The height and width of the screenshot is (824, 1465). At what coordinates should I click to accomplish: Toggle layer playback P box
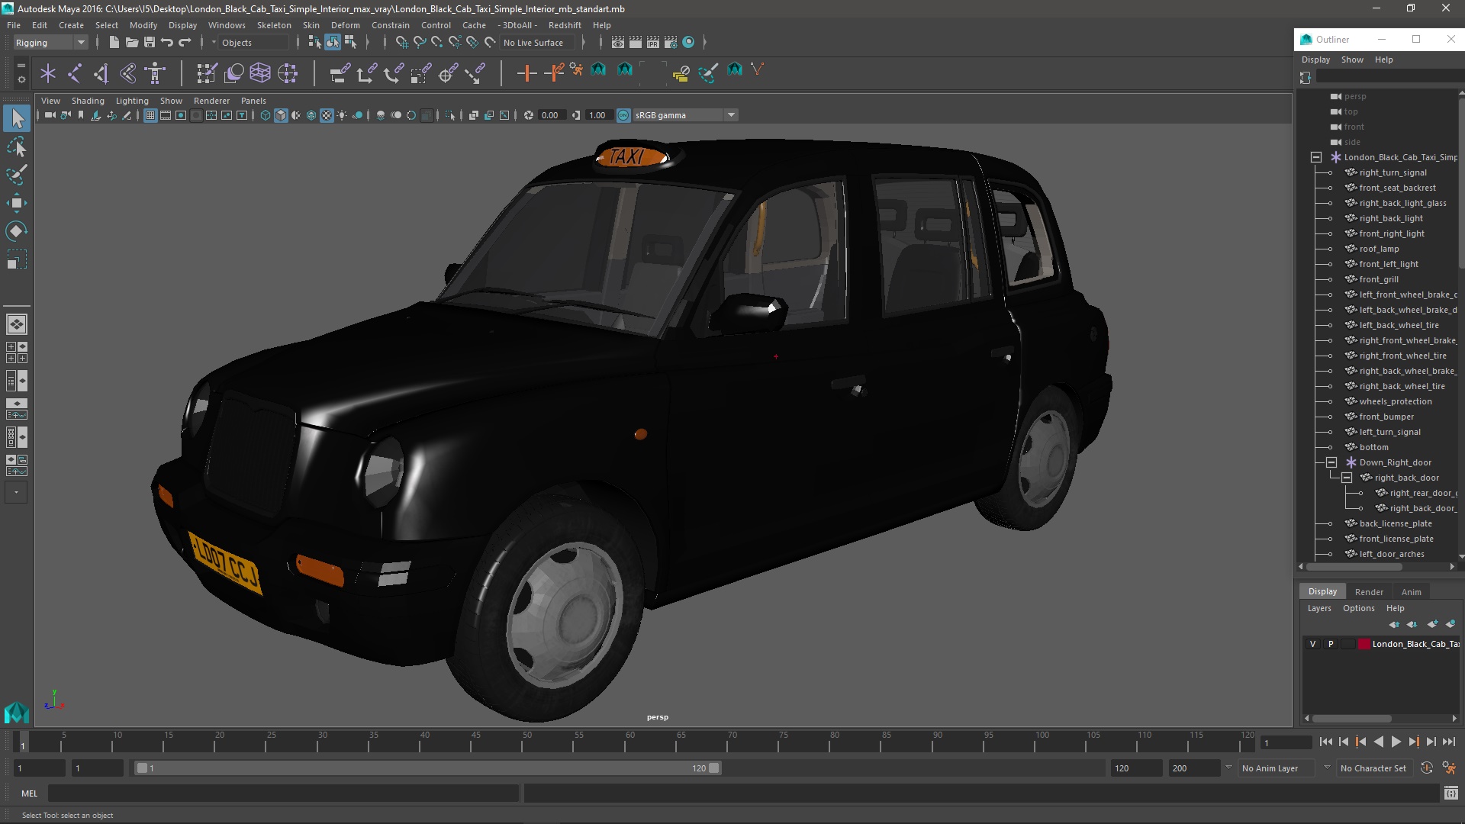coord(1331,644)
